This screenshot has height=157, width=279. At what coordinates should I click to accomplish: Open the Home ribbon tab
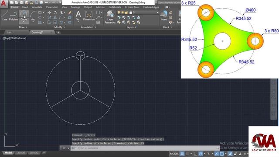(14, 7)
